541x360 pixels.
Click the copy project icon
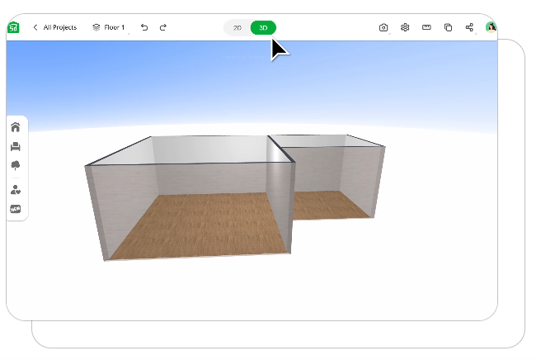click(448, 27)
